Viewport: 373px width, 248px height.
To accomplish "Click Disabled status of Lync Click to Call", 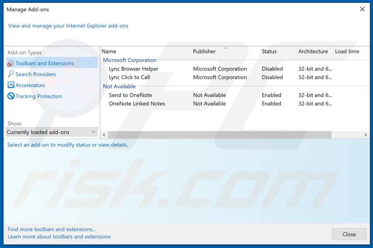I will coord(272,77).
